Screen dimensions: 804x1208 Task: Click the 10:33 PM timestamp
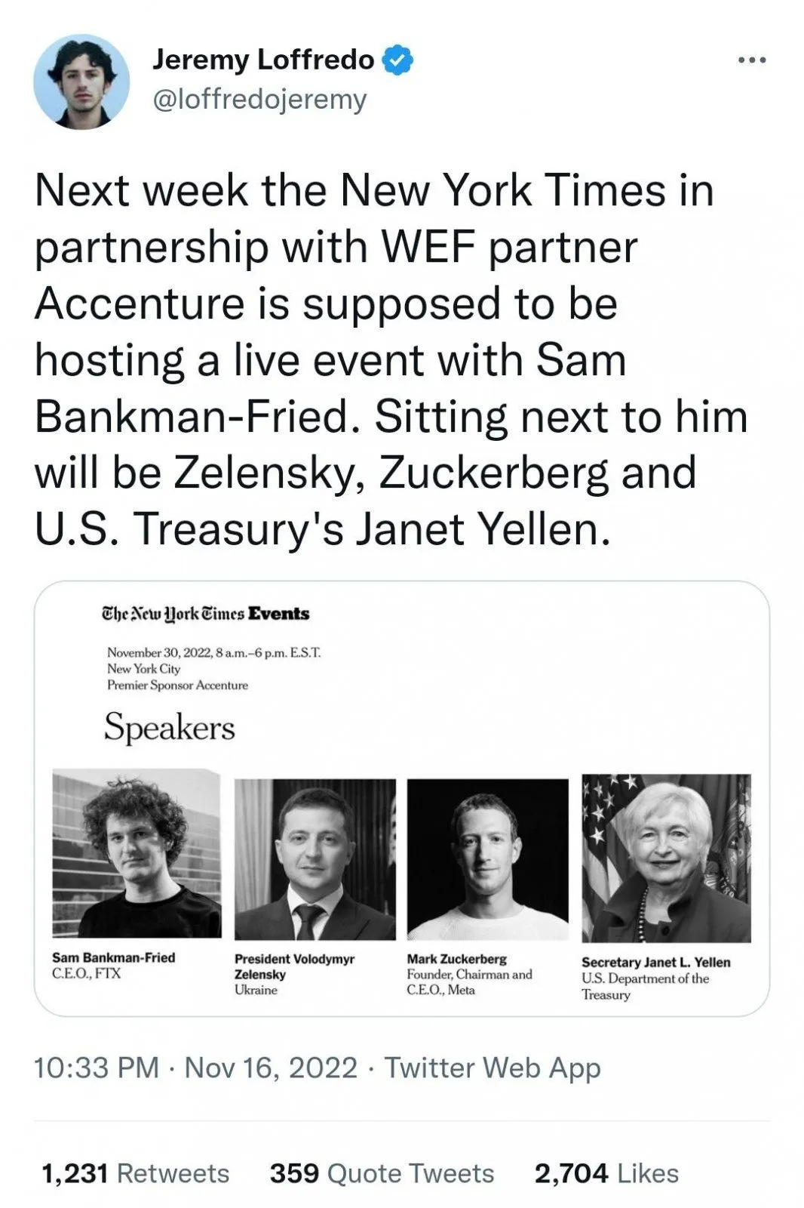pyautogui.click(x=97, y=1068)
